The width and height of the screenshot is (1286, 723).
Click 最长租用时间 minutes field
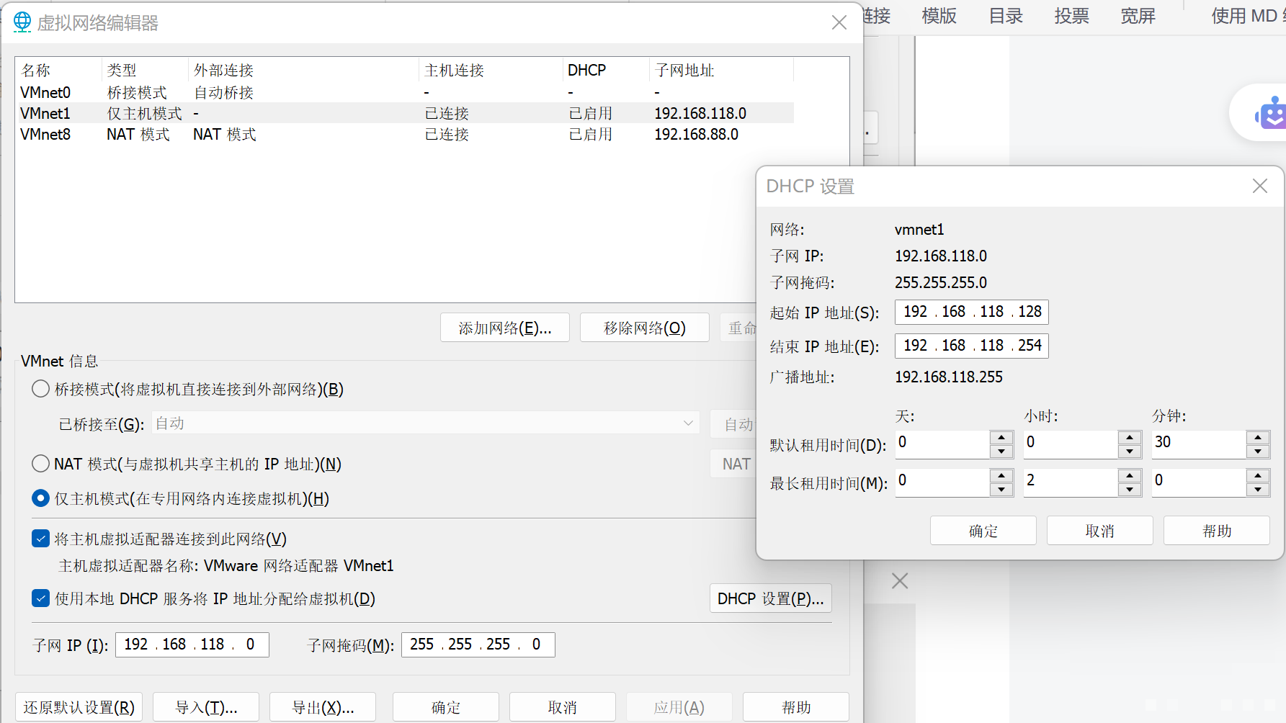[x=1199, y=482]
